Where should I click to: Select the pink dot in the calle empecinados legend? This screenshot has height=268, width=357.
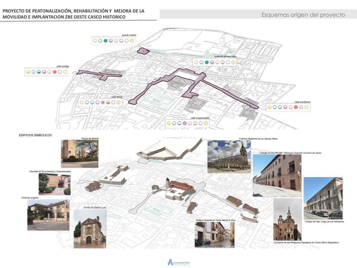pos(184,123)
